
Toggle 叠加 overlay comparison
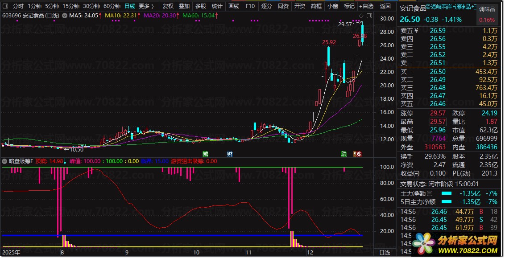tap(184, 6)
